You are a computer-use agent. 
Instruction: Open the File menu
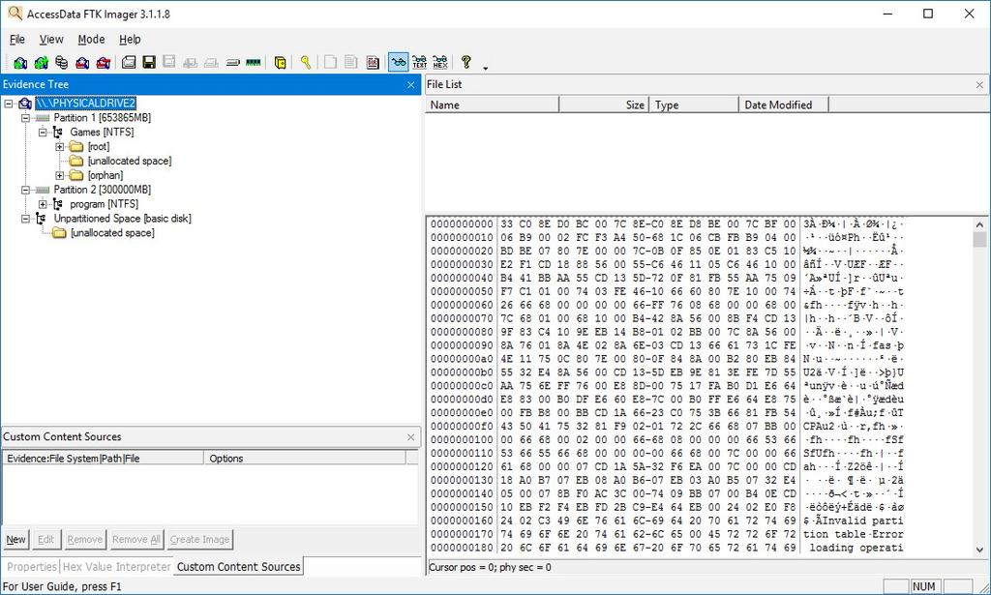(17, 39)
